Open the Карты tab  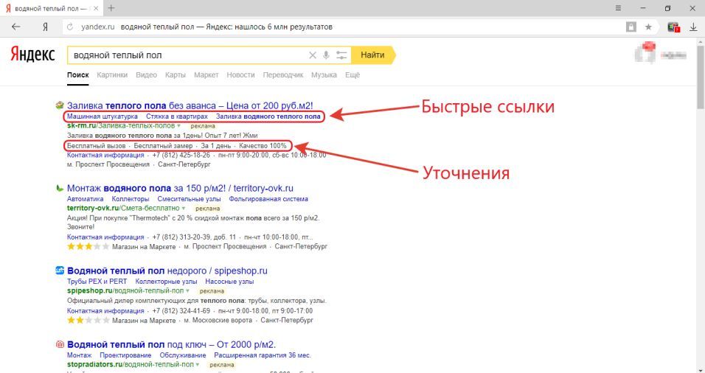(175, 75)
